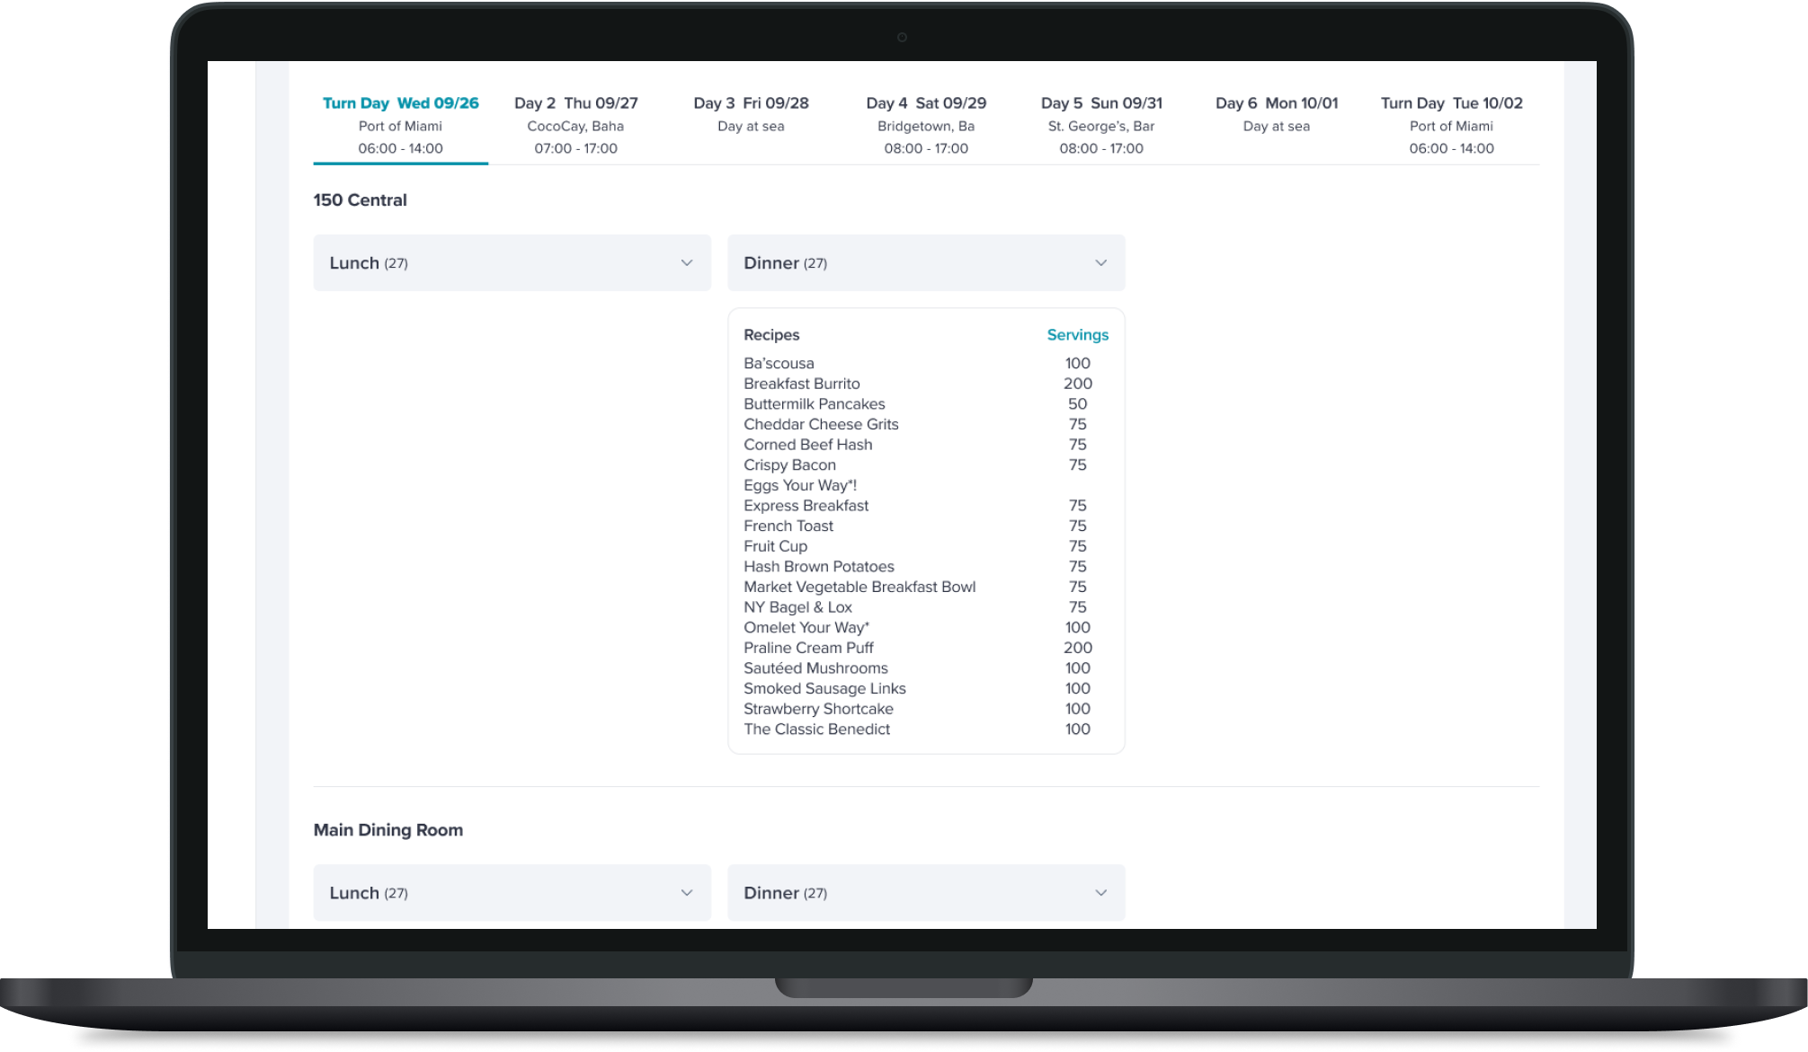Open Main Dining Room Dinner dropdown
The width and height of the screenshot is (1808, 1052).
click(x=925, y=893)
